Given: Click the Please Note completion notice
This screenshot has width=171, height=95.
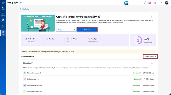Looking at the screenshot, I should pyautogui.click(x=89, y=52).
